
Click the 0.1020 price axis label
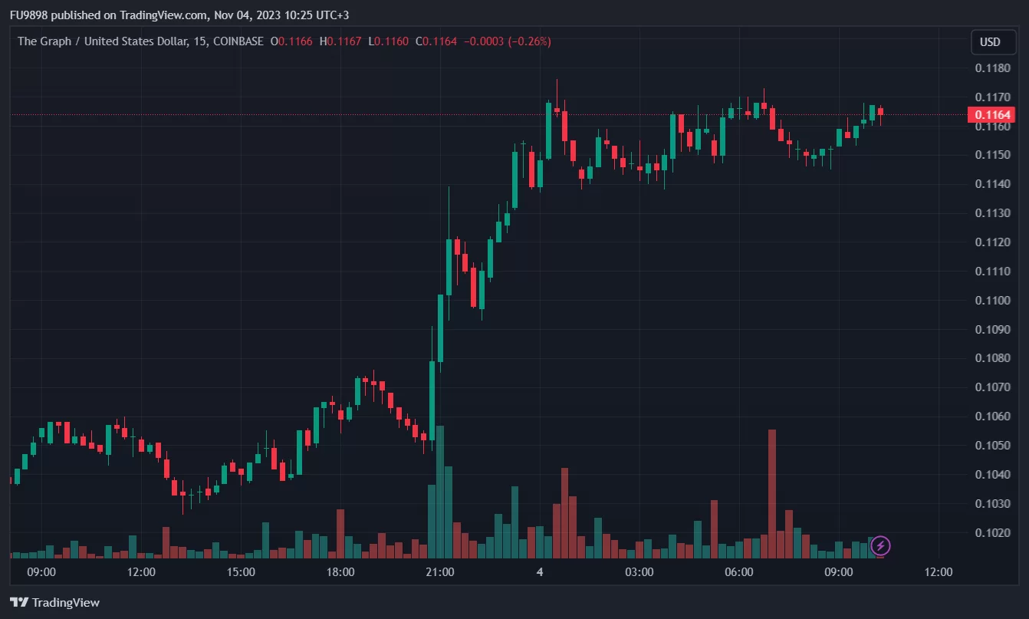coord(991,533)
